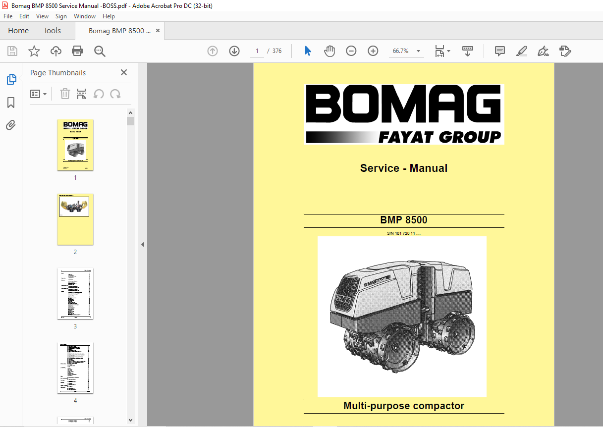603x427 pixels.
Task: Rotate page clockwise in thumbnails
Action: click(115, 94)
